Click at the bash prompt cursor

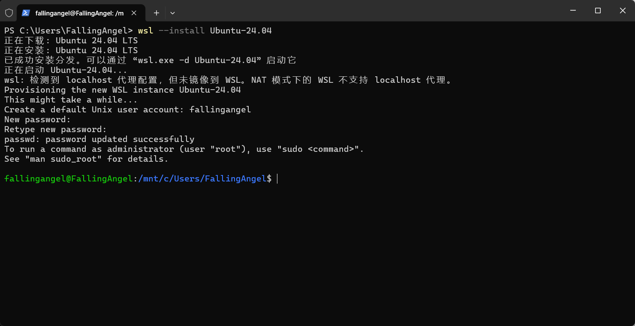tap(277, 178)
